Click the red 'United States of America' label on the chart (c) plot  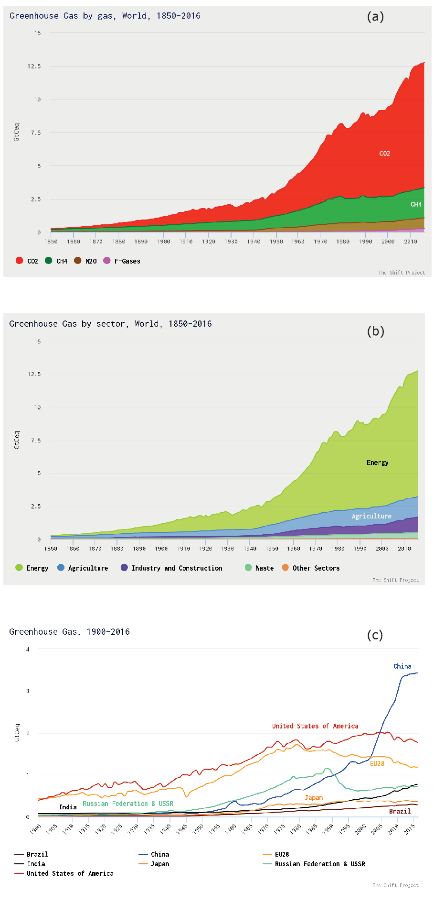pos(315,726)
